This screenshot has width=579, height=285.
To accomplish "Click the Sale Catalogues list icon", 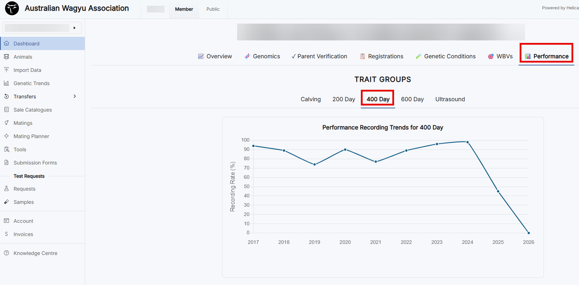I will point(6,109).
